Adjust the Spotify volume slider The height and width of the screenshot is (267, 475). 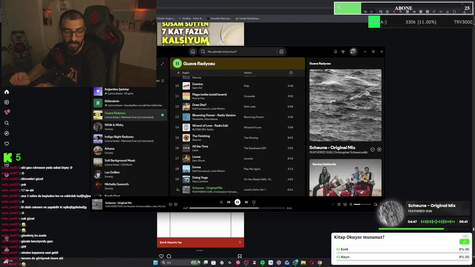point(362,204)
